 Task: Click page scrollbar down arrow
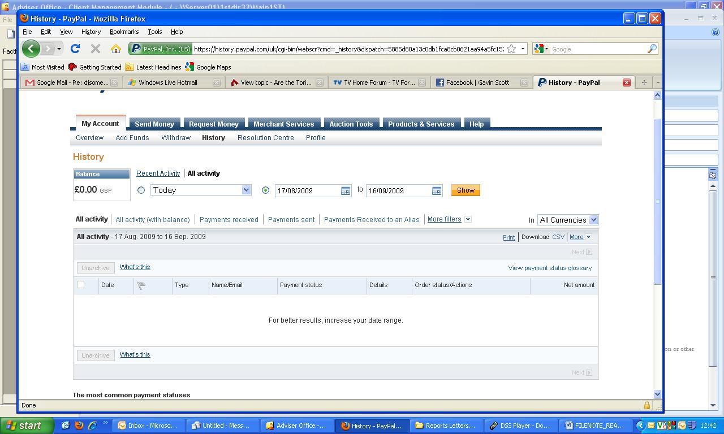coord(657,394)
